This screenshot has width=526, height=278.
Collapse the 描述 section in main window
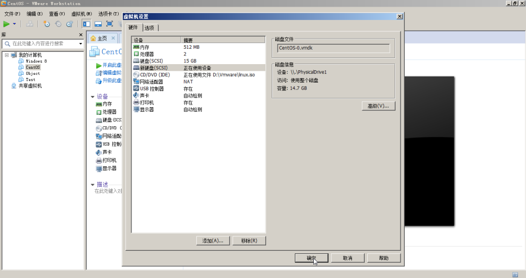click(92, 185)
